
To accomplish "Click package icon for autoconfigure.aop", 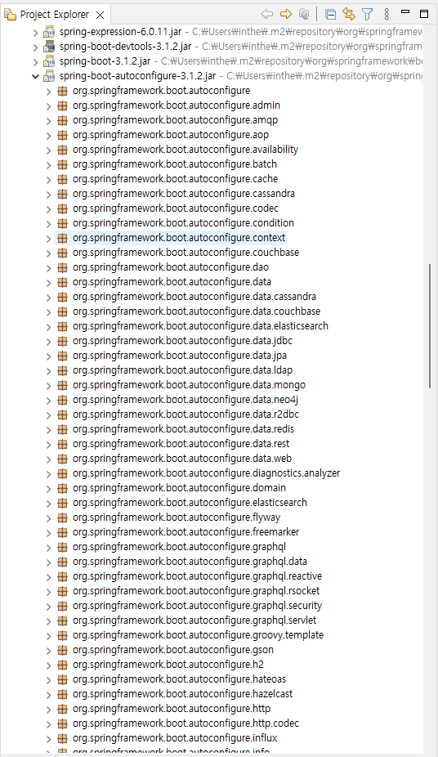I will click(62, 135).
